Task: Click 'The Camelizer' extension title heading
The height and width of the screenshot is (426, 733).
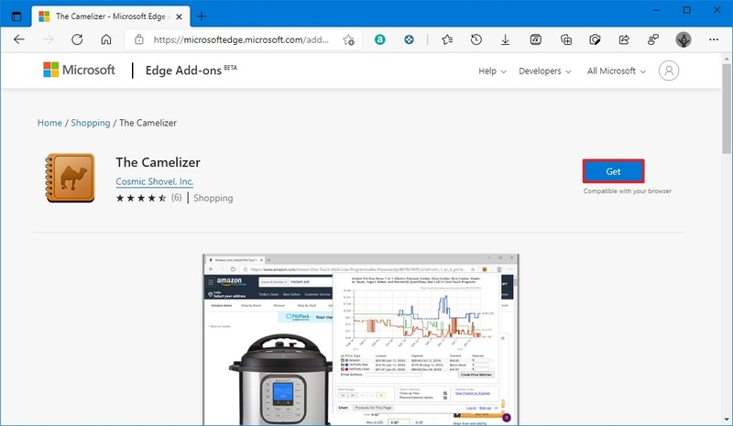Action: 158,162
